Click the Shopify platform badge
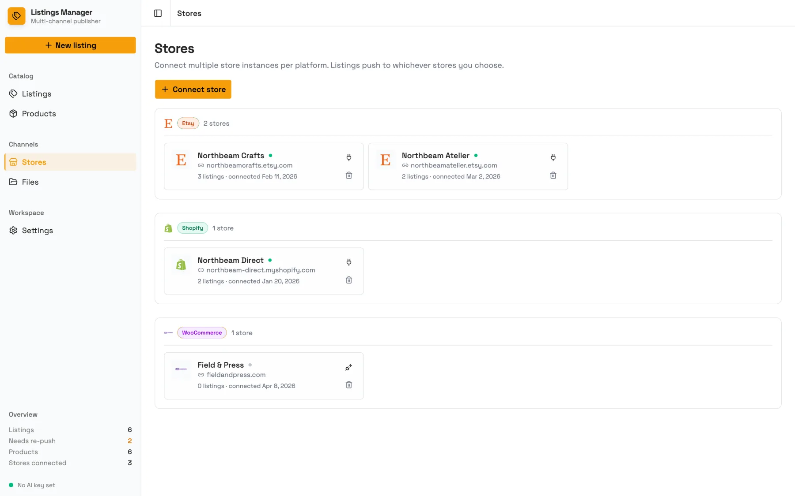 tap(193, 228)
